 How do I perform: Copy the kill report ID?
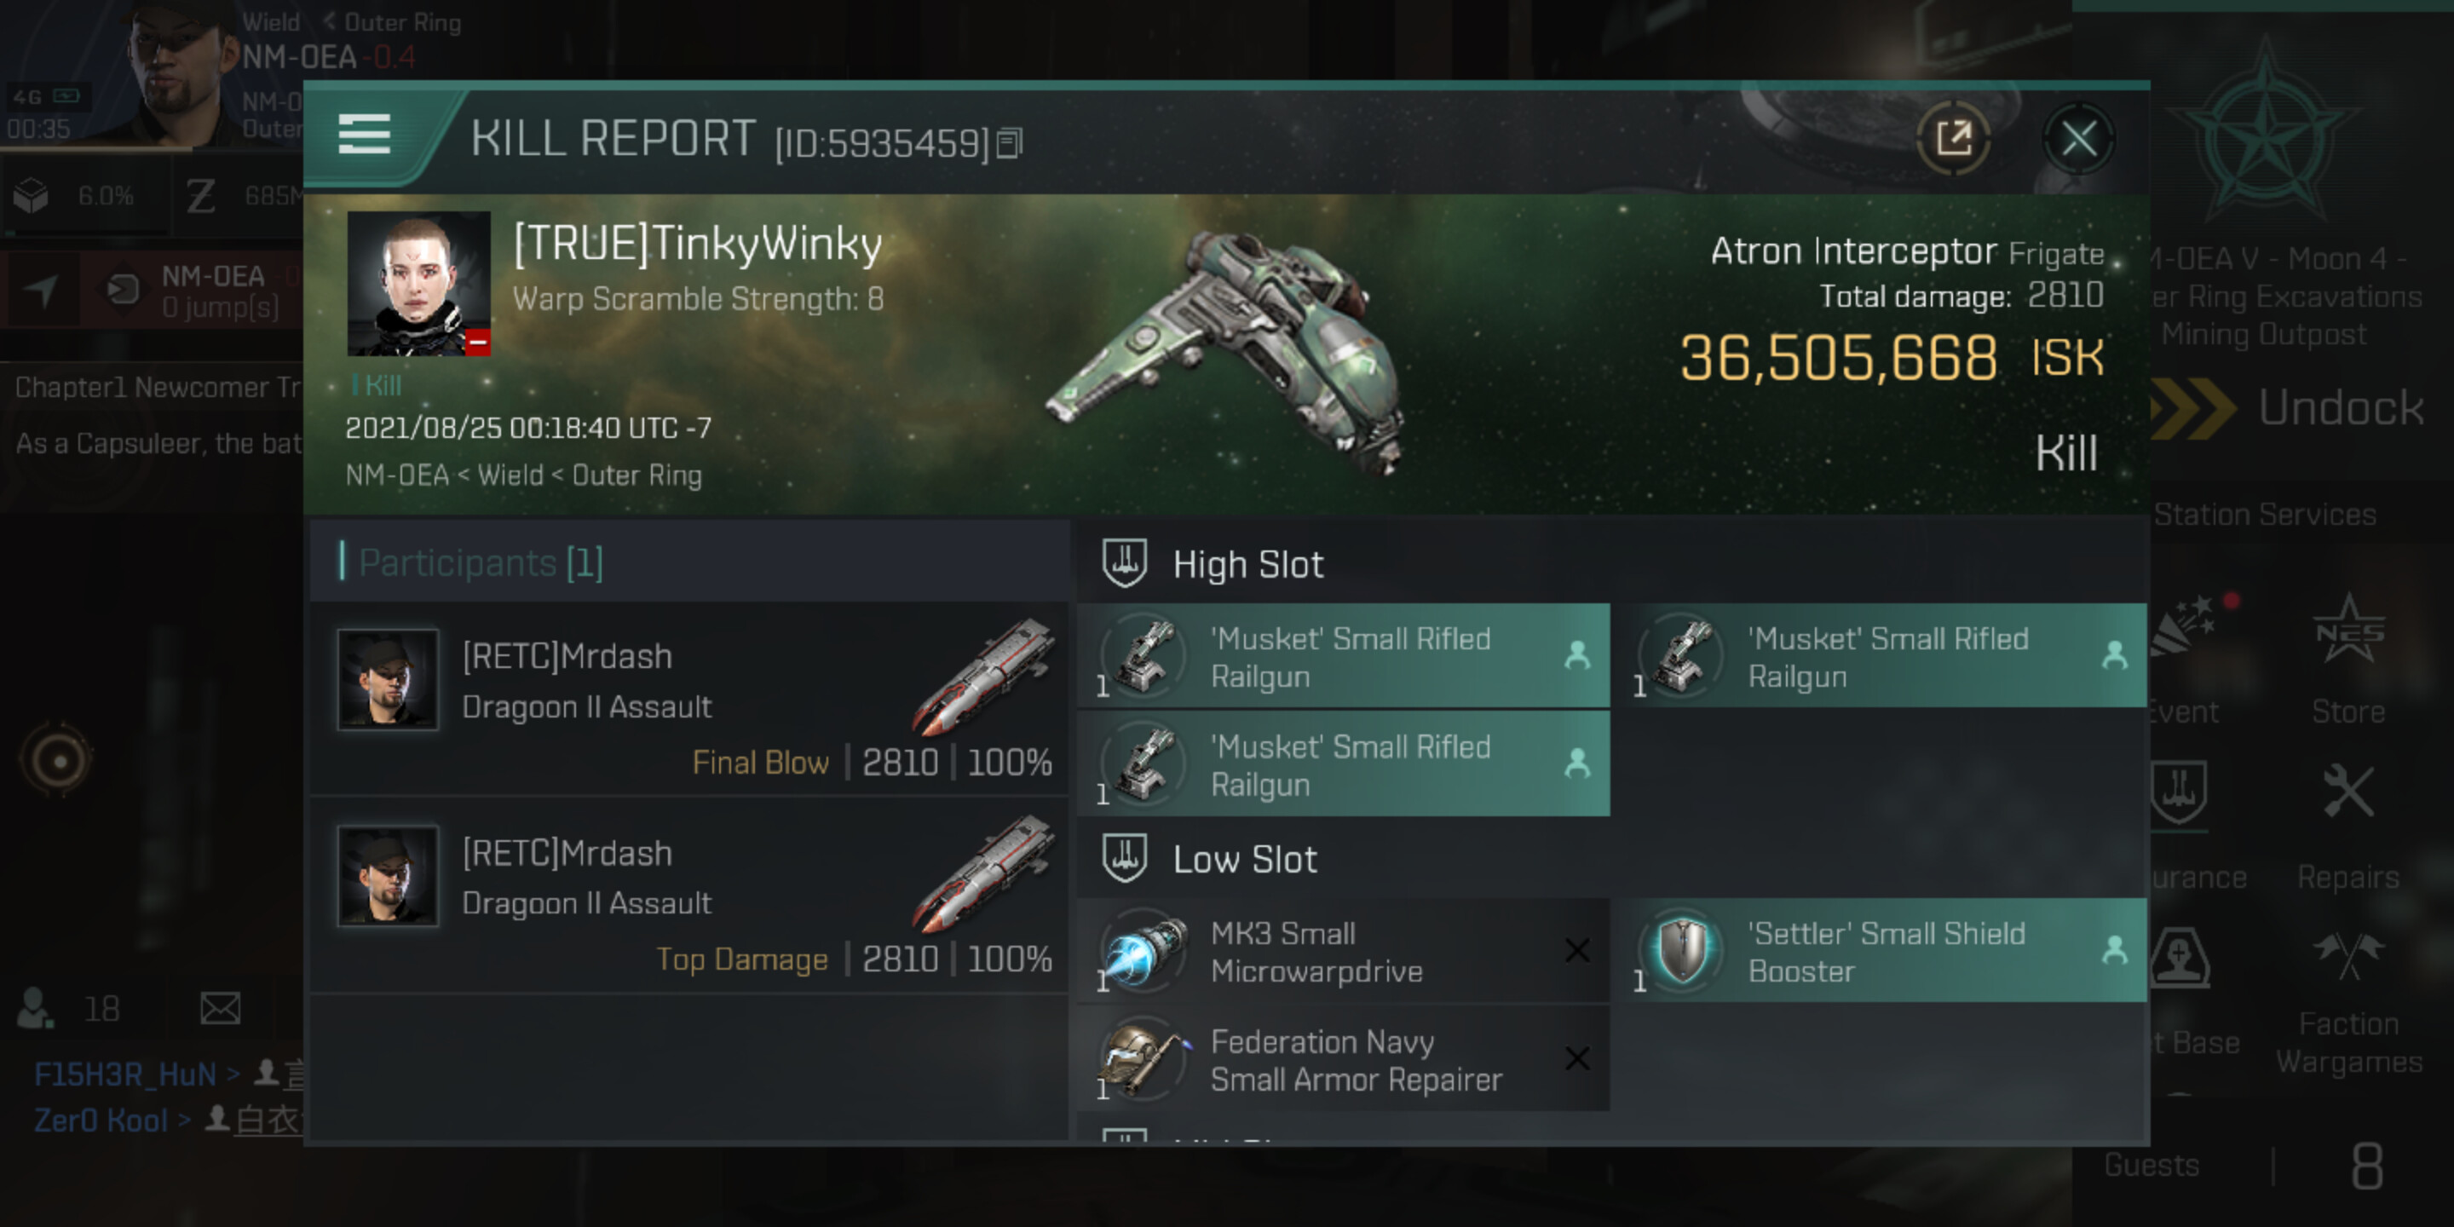coord(1009,144)
